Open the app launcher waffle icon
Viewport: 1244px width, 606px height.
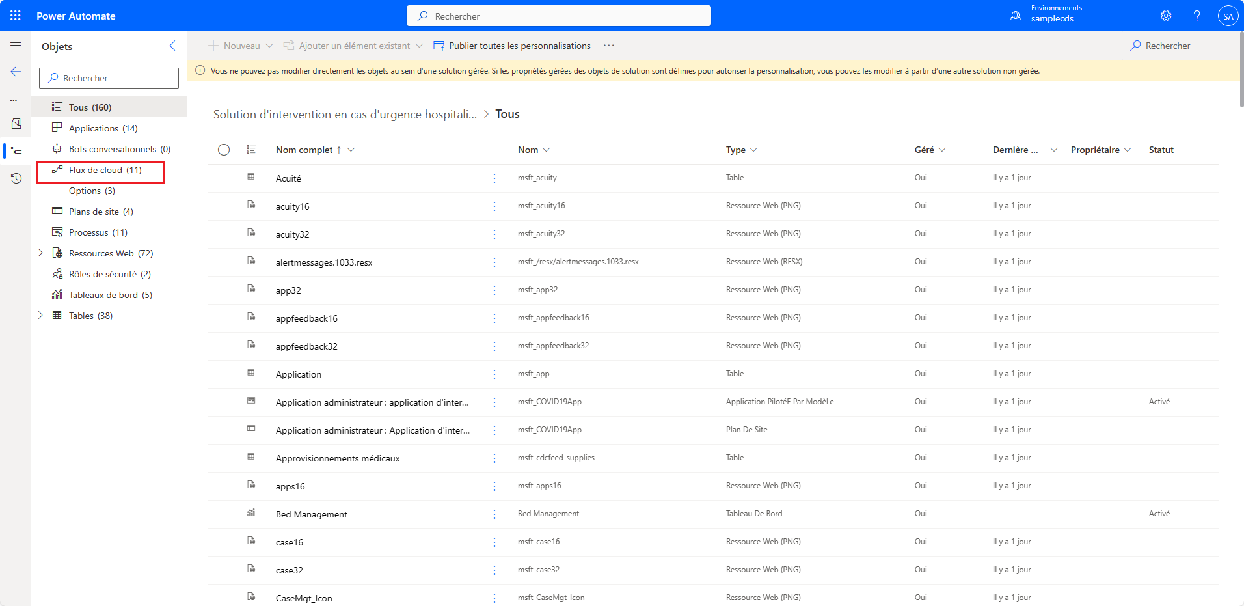[16, 16]
